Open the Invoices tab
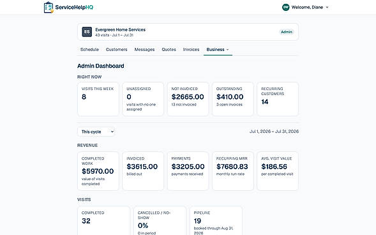 [x=191, y=49]
